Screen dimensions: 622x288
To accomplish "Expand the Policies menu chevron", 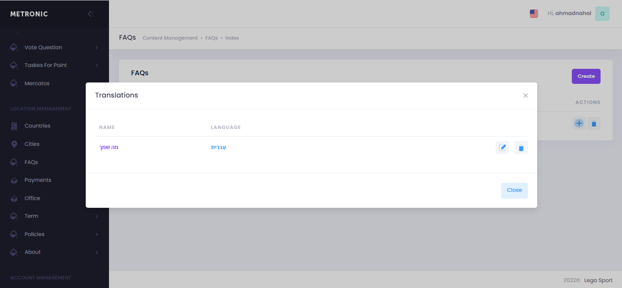I will [x=97, y=234].
